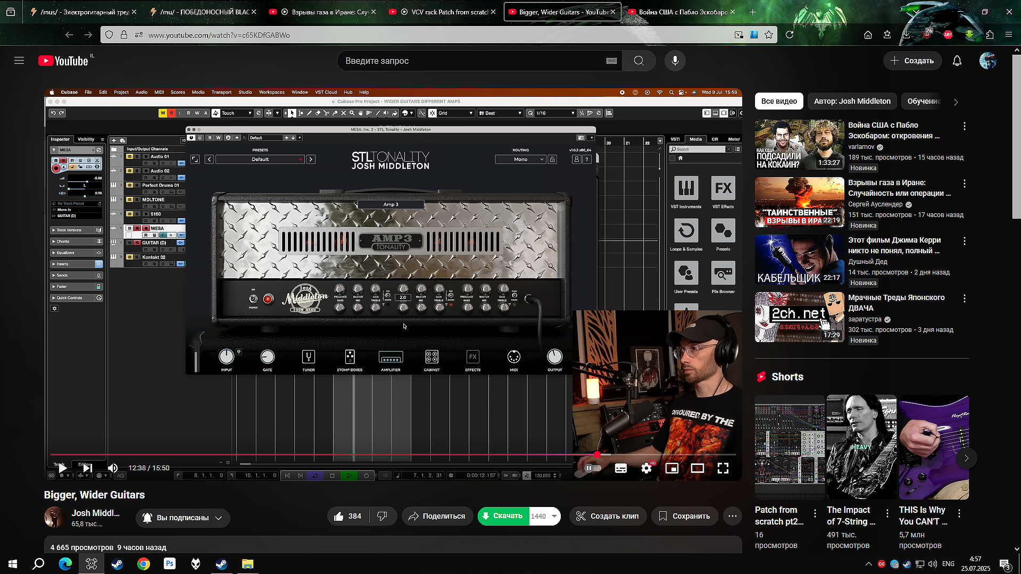
Task: Select the Обучение filter chip
Action: [924, 101]
